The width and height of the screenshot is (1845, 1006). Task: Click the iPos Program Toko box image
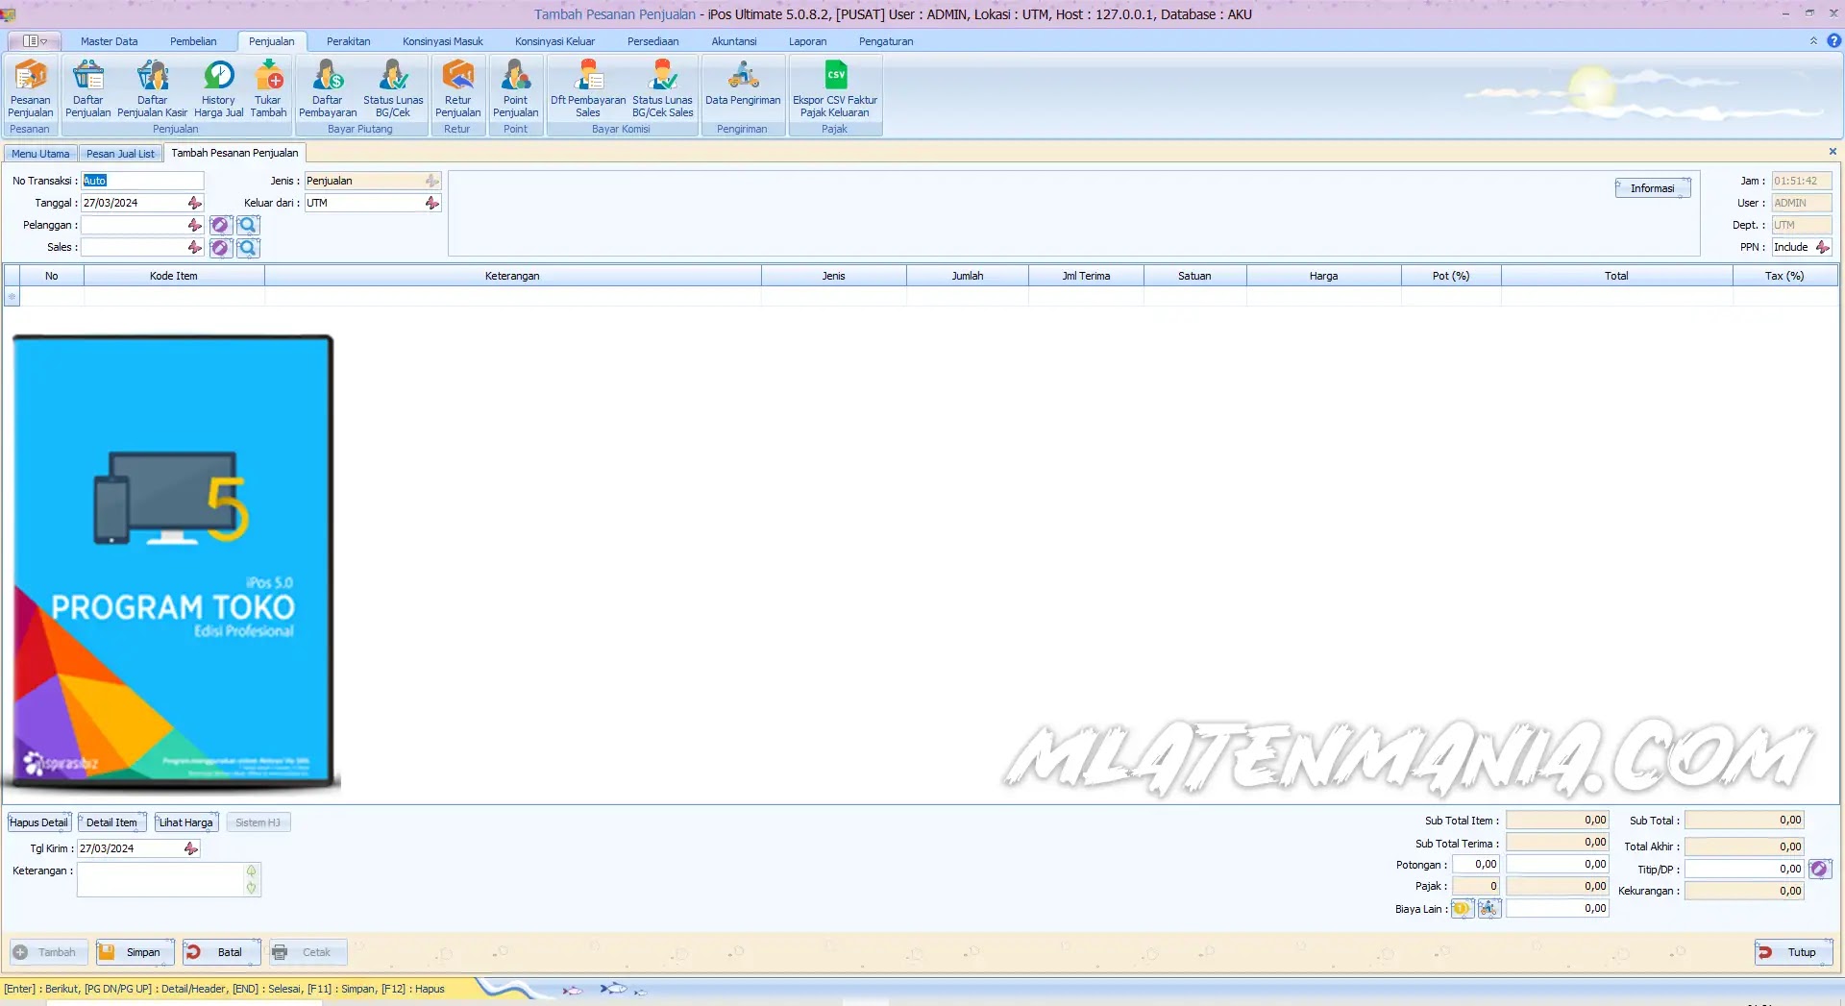(174, 562)
